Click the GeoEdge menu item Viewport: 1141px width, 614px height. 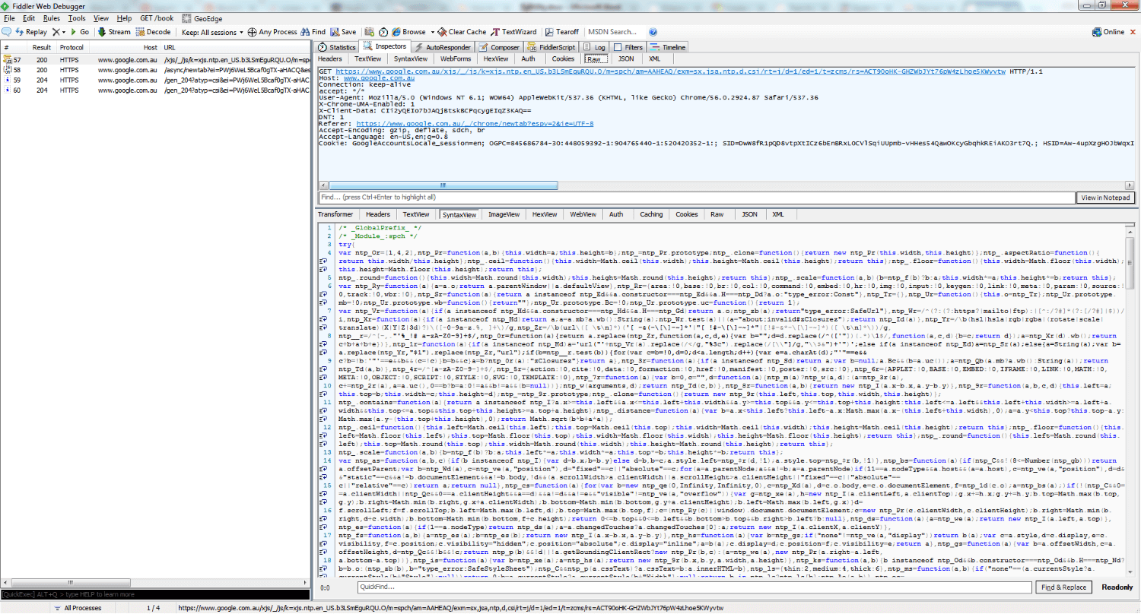tap(202, 17)
